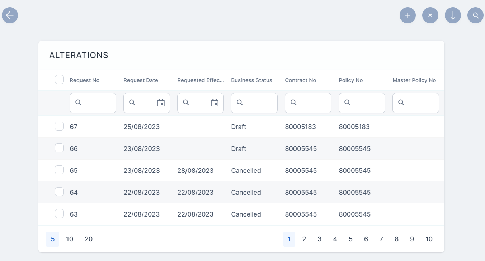Click the Master Policy No filter field
Screen dimensions: 485x261
[420, 103]
